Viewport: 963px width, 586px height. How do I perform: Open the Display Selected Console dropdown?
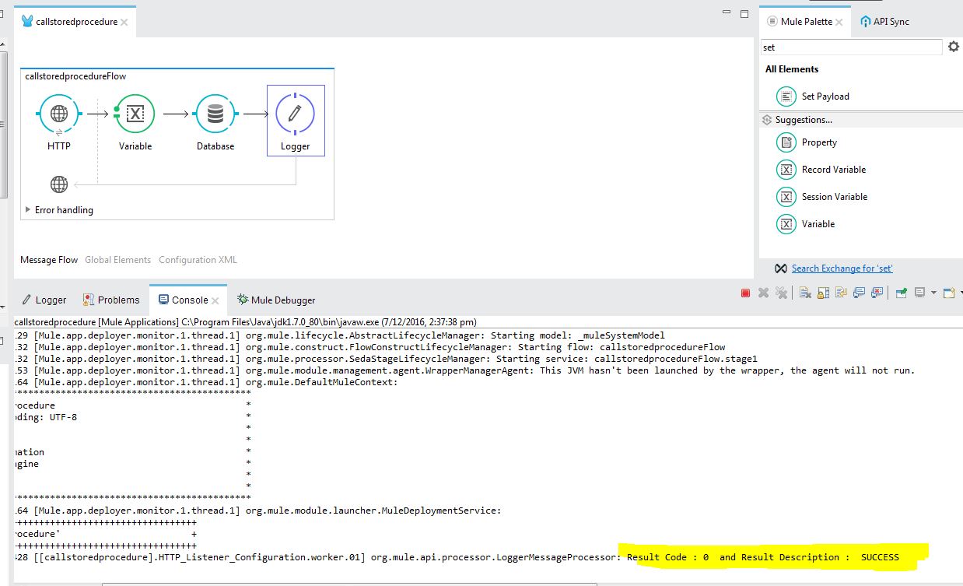click(933, 293)
